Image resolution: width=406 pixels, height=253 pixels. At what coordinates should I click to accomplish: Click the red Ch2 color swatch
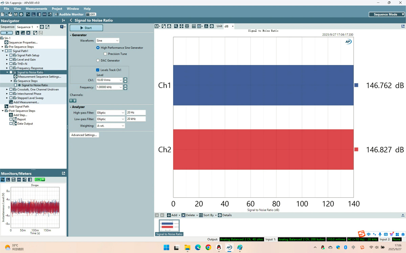(356, 149)
